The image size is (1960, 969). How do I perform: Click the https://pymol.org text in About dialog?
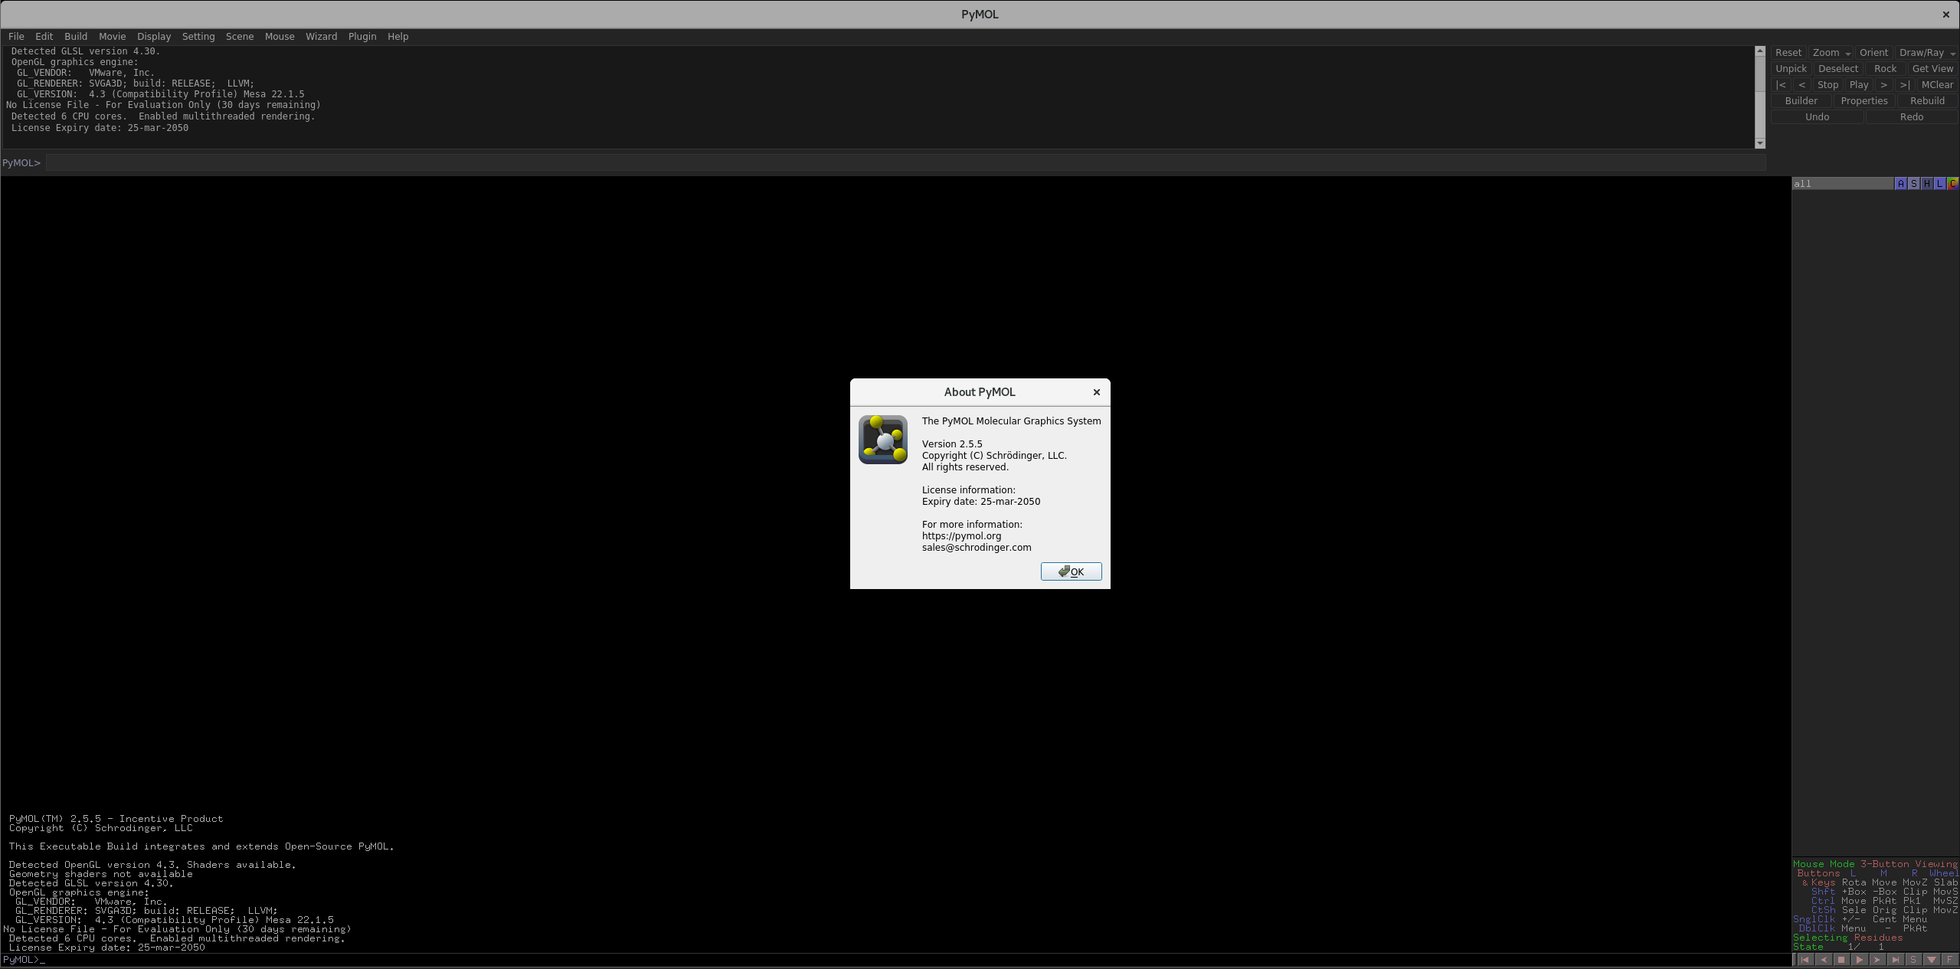point(961,536)
